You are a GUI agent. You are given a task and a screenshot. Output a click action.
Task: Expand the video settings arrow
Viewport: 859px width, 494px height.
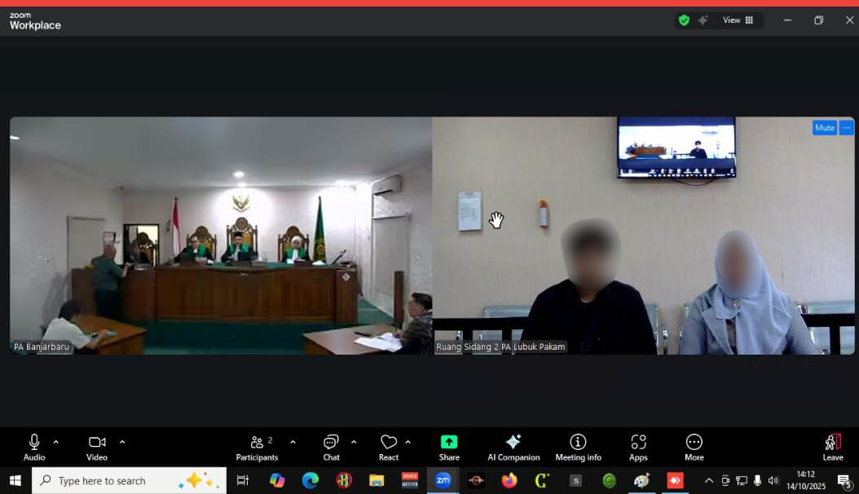coord(122,442)
